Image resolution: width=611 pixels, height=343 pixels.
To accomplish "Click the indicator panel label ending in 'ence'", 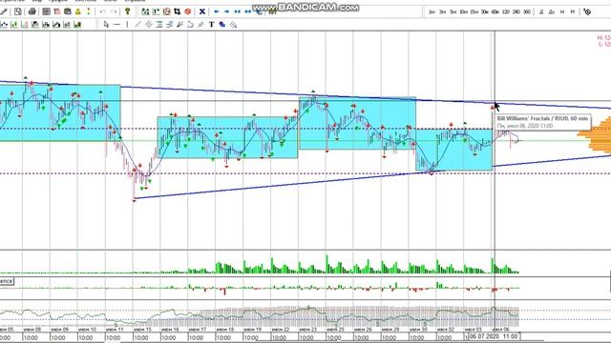I will pos(7,281).
